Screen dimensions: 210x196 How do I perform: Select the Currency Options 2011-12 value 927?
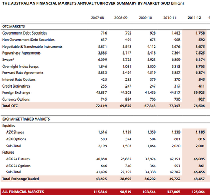[202, 99]
